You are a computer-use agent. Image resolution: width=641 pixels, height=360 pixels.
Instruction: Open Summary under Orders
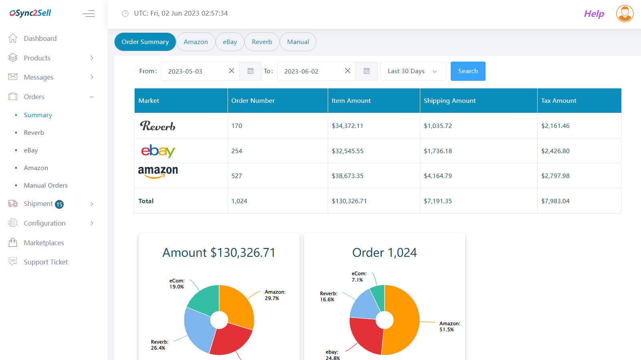tap(38, 115)
